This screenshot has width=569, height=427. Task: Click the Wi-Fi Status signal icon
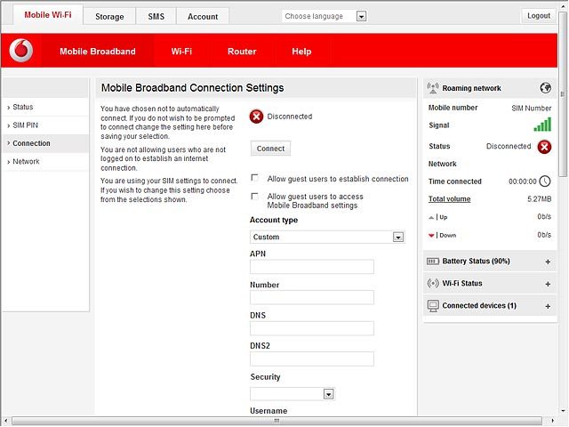pos(433,283)
